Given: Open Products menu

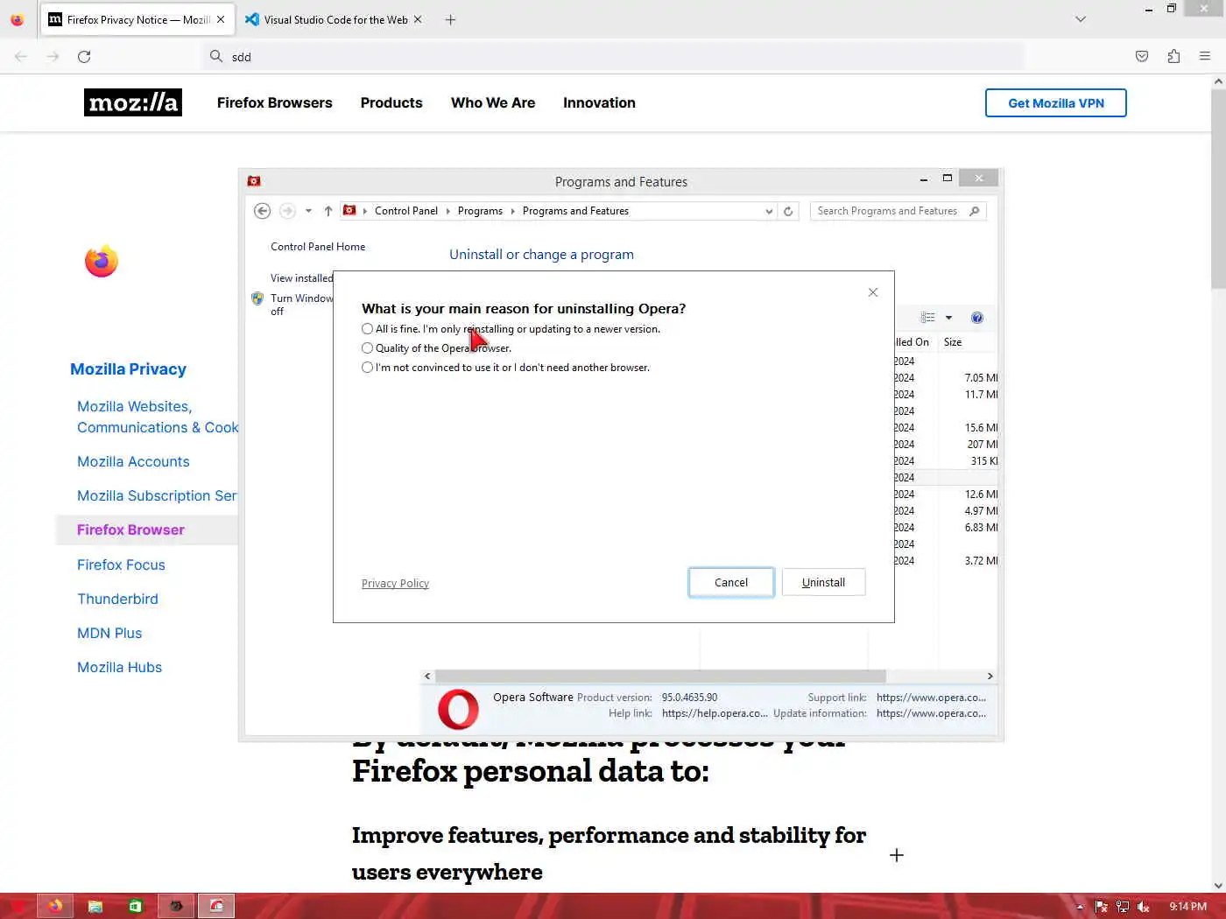Looking at the screenshot, I should (x=391, y=102).
